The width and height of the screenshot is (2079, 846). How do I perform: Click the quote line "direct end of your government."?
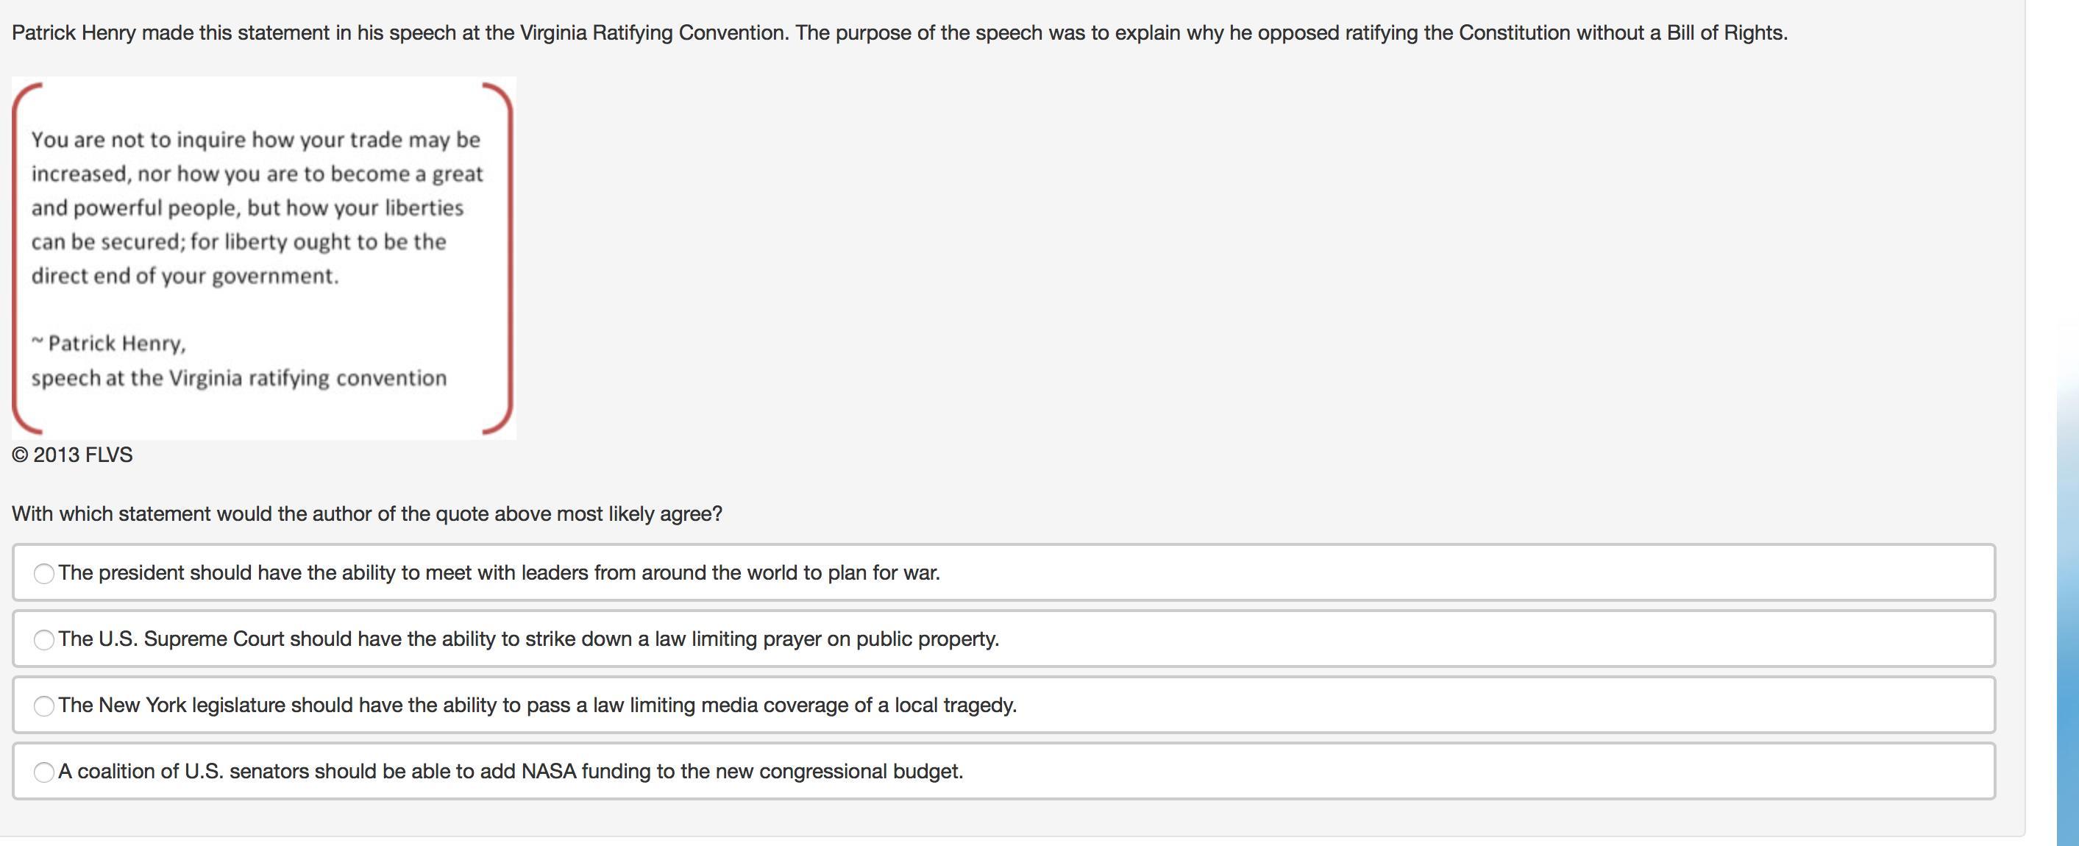(185, 276)
